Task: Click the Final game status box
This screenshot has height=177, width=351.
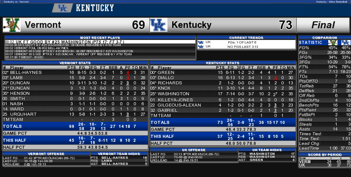Action: click(x=323, y=25)
